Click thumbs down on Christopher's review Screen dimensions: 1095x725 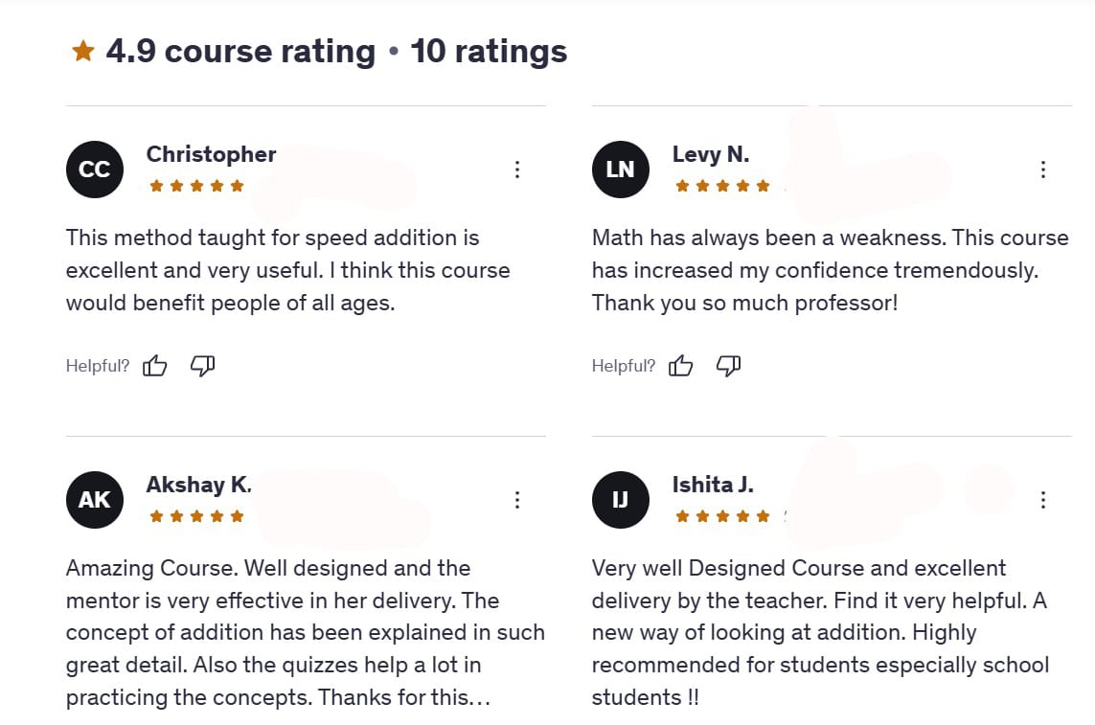(x=202, y=365)
